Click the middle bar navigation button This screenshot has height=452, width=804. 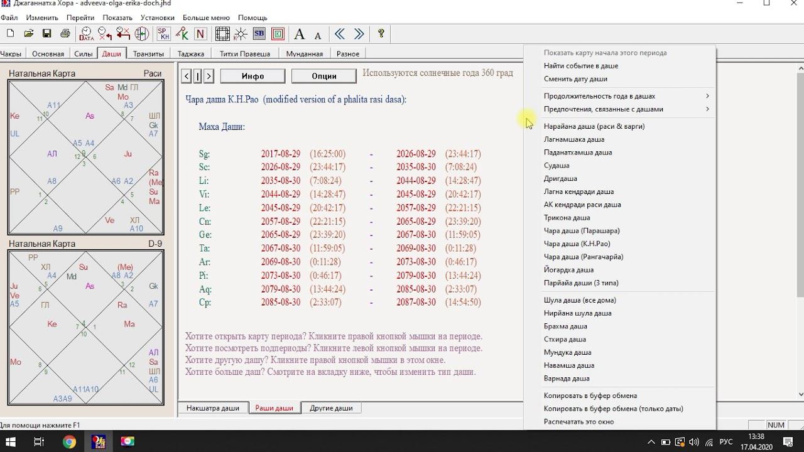pyautogui.click(x=198, y=76)
